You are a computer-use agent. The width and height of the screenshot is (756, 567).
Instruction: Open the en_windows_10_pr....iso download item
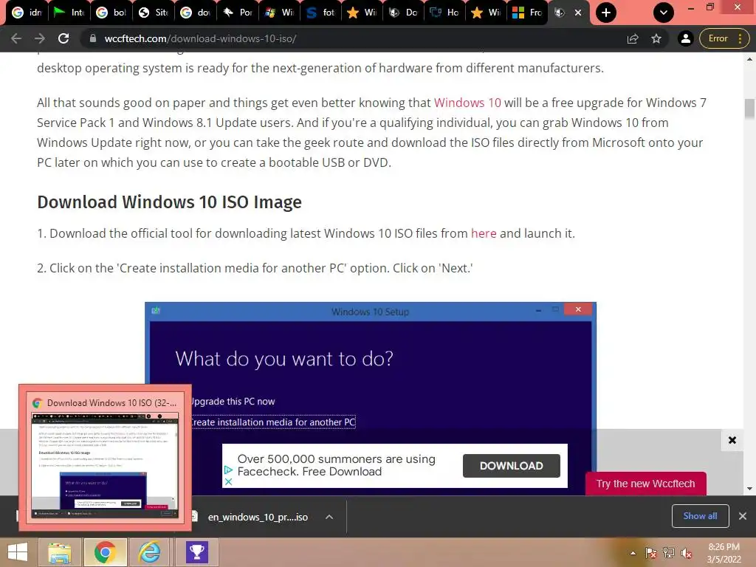click(x=258, y=517)
